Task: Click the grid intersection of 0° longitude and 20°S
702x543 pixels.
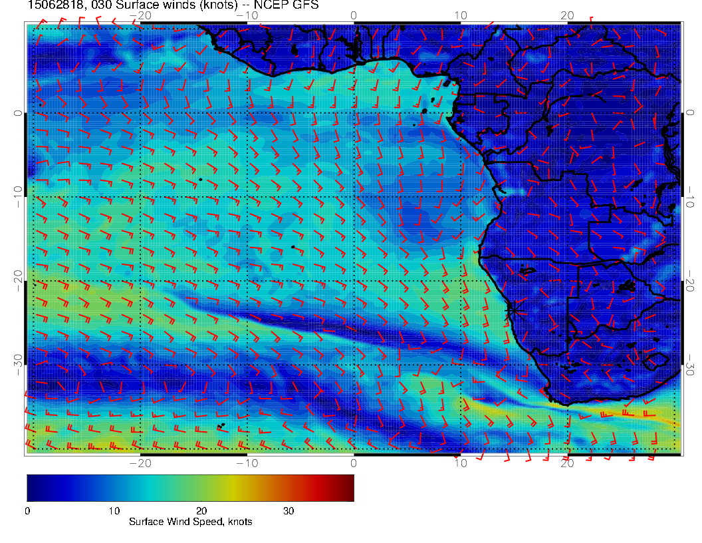Action: (354, 281)
